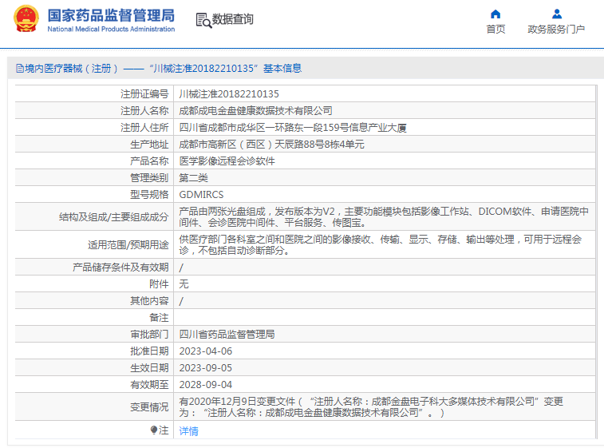
Task: Click 数据查询 label
Action: click(x=233, y=19)
